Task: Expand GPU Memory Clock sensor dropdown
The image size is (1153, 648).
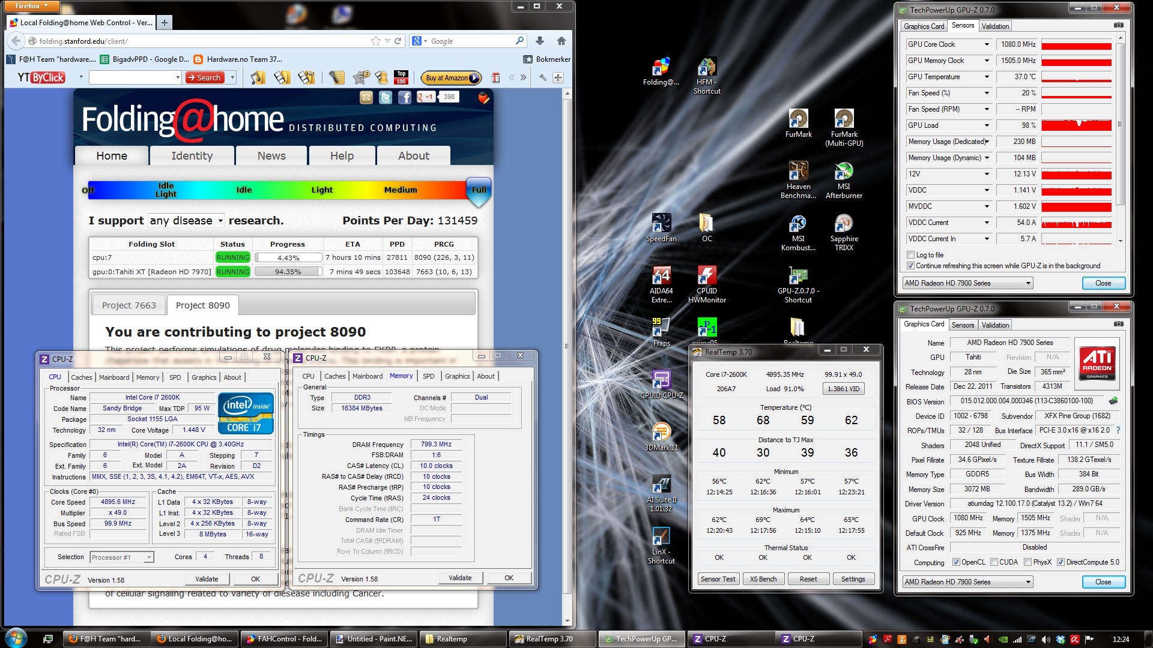Action: (x=986, y=61)
